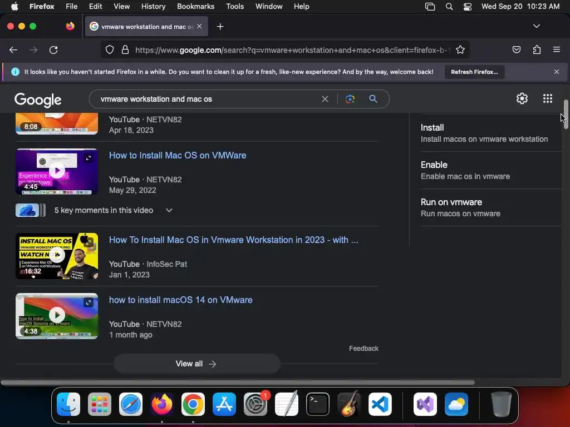Screen dimensions: 570x427
Task: Open the File menu
Action: (x=72, y=7)
